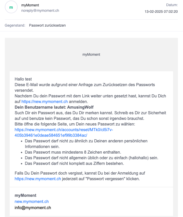
Task: Click the bold myMoment footer heading
Action: click(x=26, y=195)
